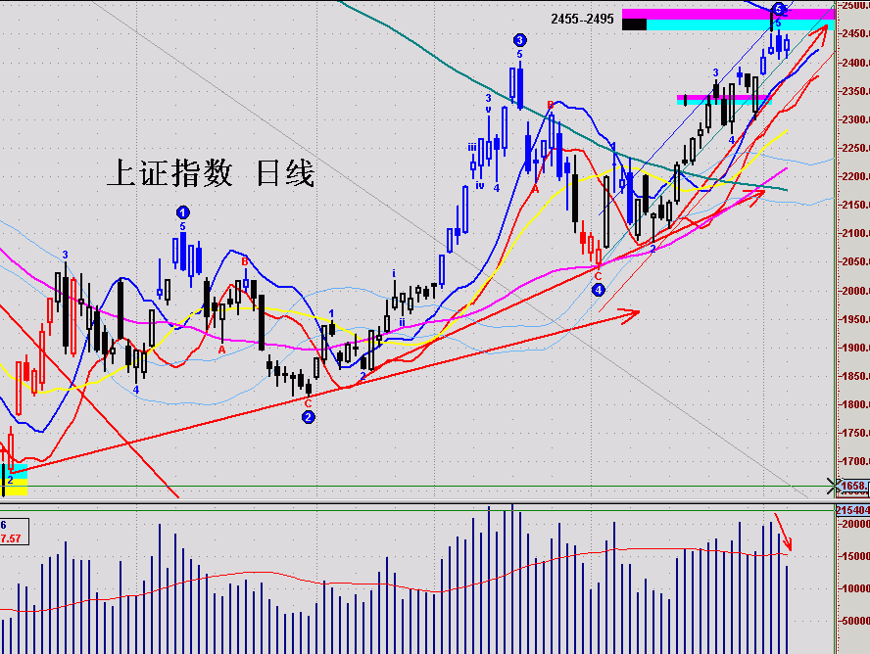Click the 2500 price axis tick label
870x654 pixels.
[853, 6]
